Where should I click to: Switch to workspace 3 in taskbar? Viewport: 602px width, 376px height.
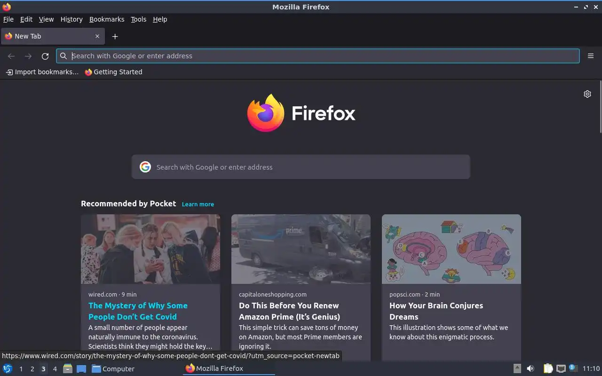coord(43,369)
